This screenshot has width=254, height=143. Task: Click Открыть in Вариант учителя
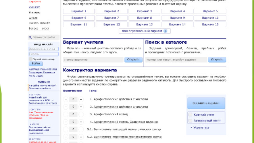(x=133, y=60)
